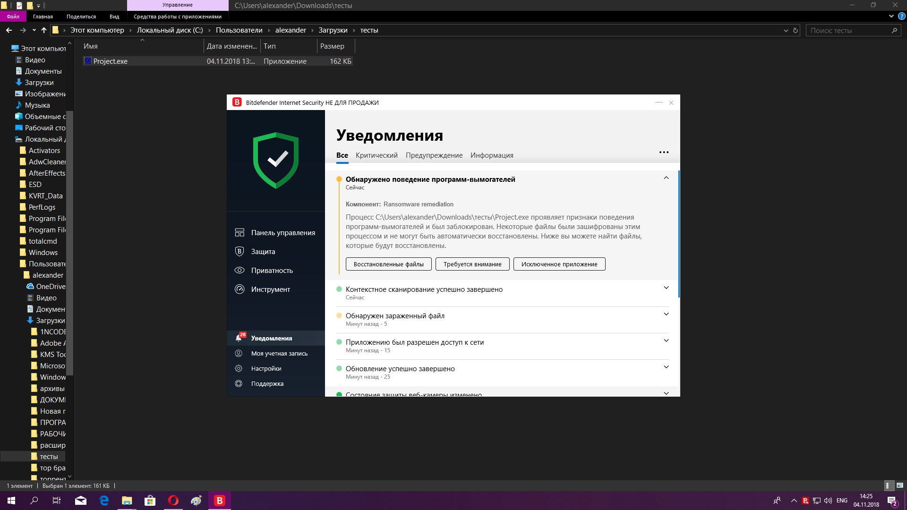Click the Restored files button

click(x=388, y=264)
